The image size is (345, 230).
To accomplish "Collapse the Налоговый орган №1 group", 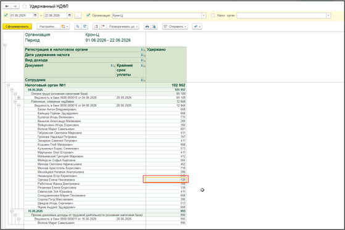I will [9, 85].
